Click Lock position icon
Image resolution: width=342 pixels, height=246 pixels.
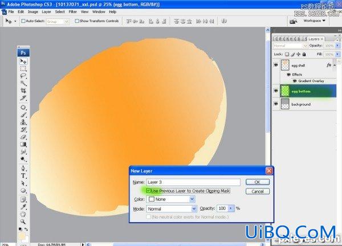[x=298, y=54]
